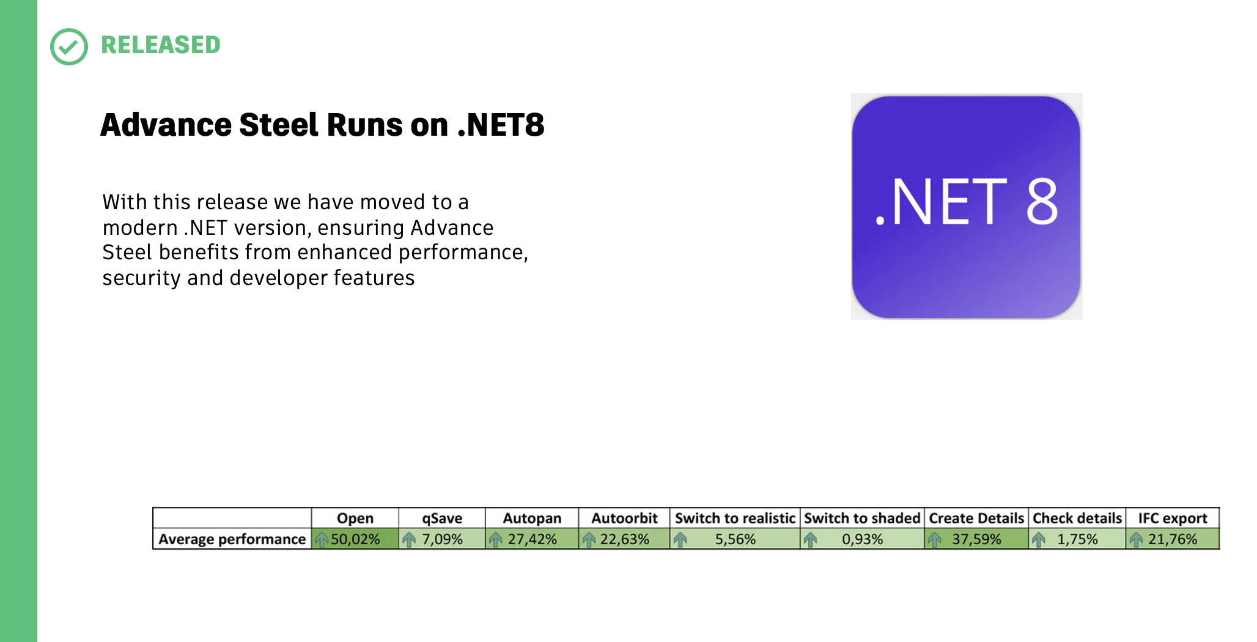The width and height of the screenshot is (1257, 642).
Task: Select the Switch to realistic header cell
Action: click(x=735, y=518)
